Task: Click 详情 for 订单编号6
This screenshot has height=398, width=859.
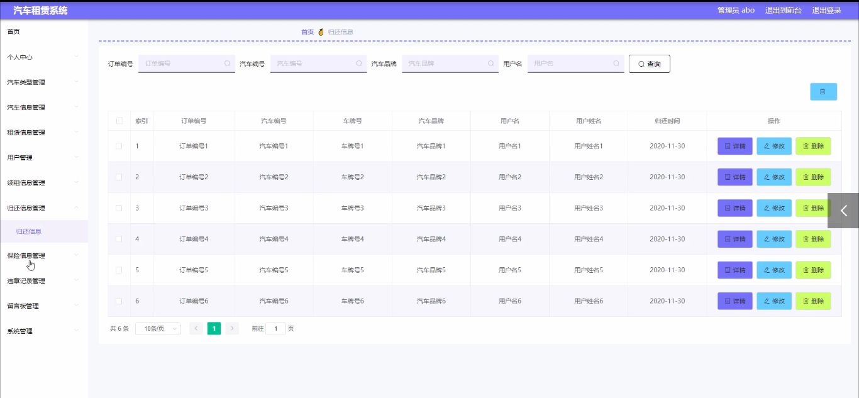Action: click(735, 301)
